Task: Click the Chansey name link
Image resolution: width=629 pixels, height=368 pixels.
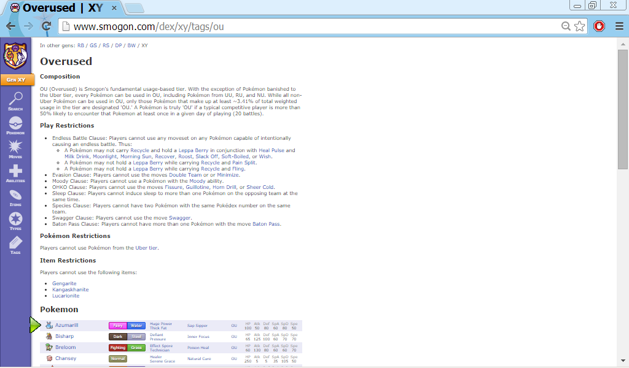Action: point(66,358)
